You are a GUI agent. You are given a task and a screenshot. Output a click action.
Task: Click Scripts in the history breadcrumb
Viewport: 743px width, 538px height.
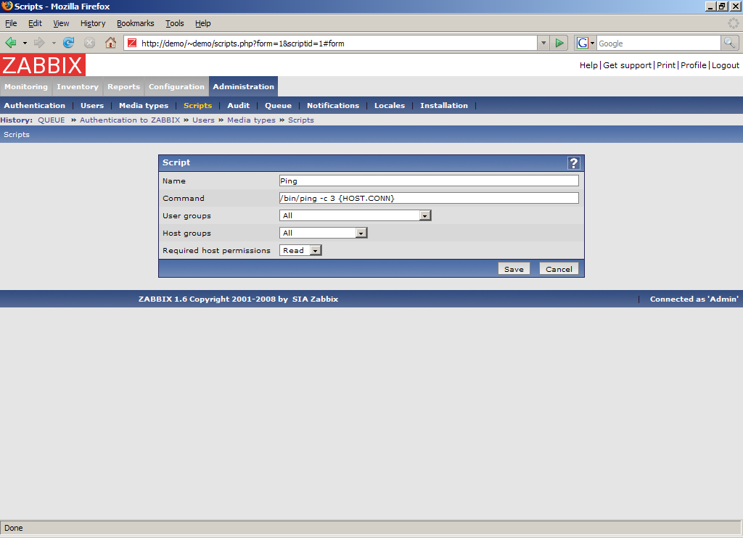(x=301, y=120)
